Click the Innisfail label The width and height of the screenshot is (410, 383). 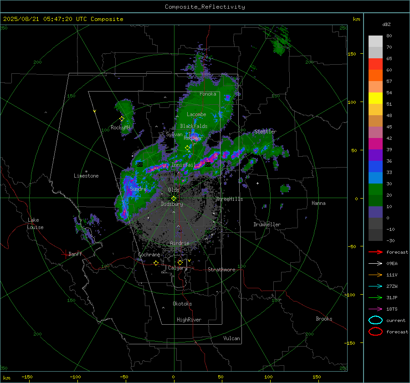point(184,165)
